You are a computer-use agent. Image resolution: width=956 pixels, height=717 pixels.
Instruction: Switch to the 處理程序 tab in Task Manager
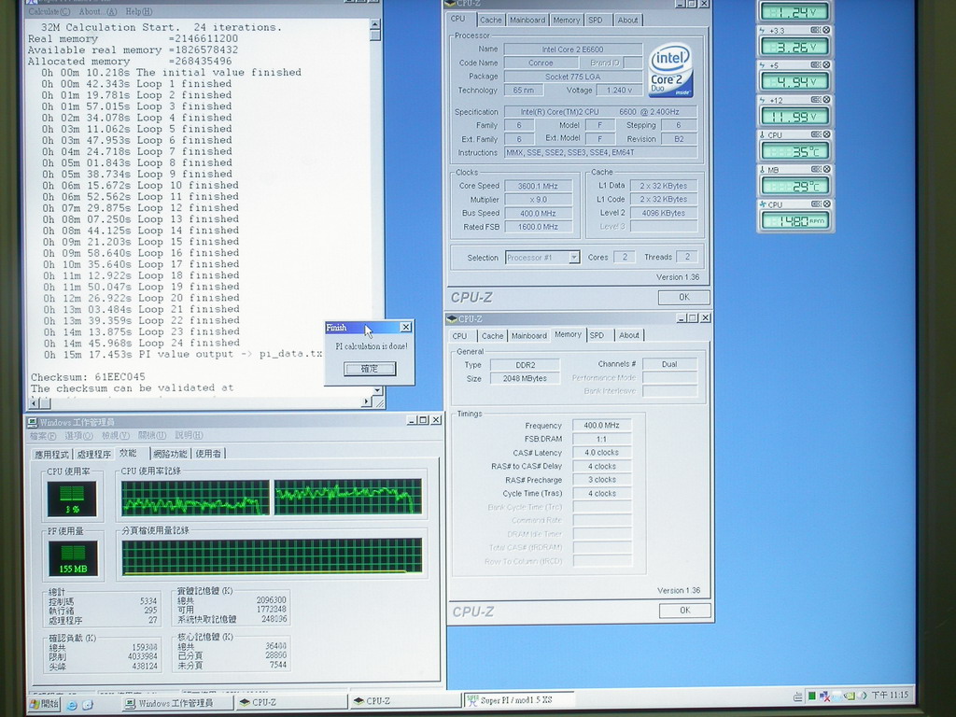(94, 455)
